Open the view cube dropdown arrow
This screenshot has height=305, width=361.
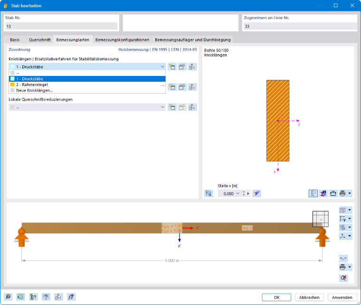point(350,210)
